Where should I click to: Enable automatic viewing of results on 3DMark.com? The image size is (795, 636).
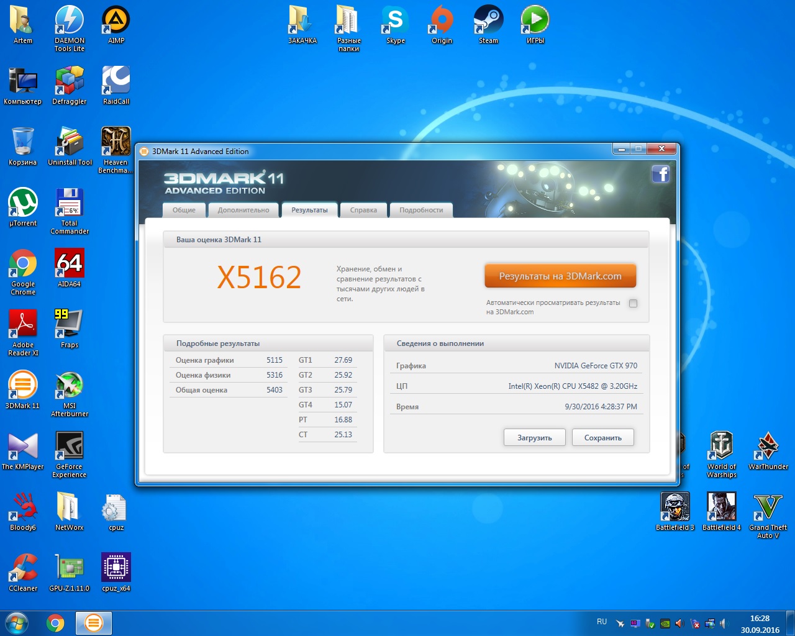(633, 304)
